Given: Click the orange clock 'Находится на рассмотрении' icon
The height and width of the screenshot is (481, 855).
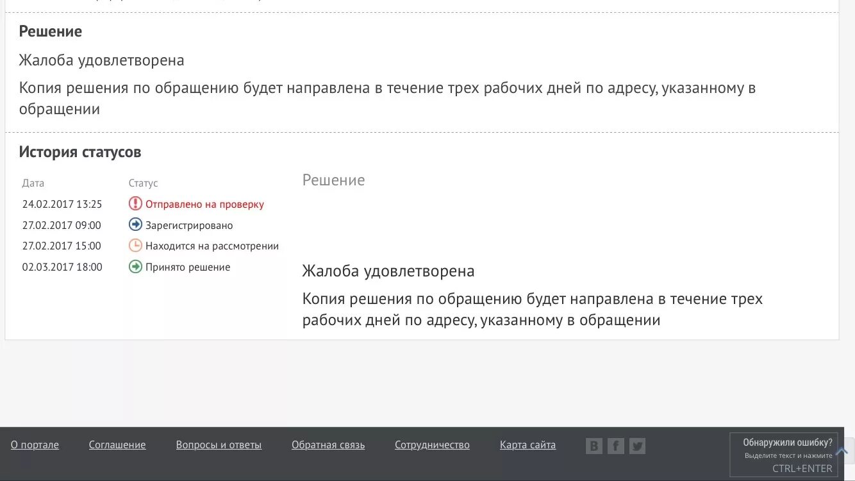Looking at the screenshot, I should point(135,246).
